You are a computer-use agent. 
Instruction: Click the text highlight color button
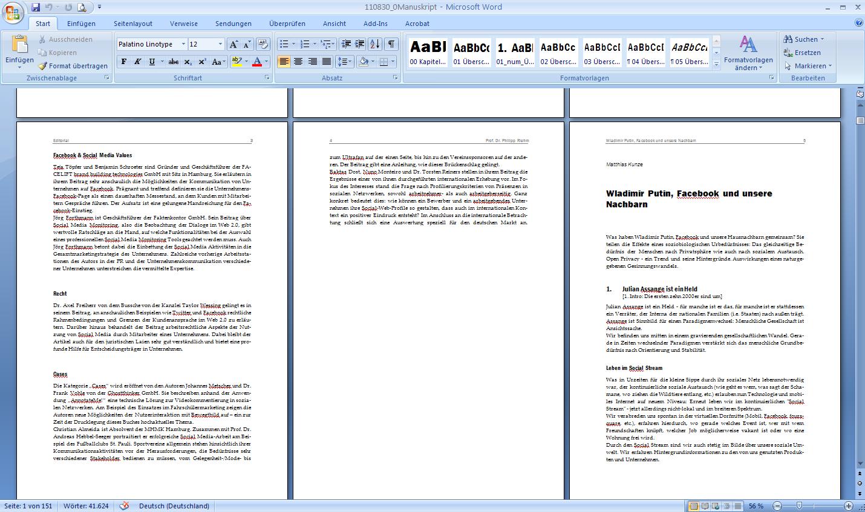point(237,62)
